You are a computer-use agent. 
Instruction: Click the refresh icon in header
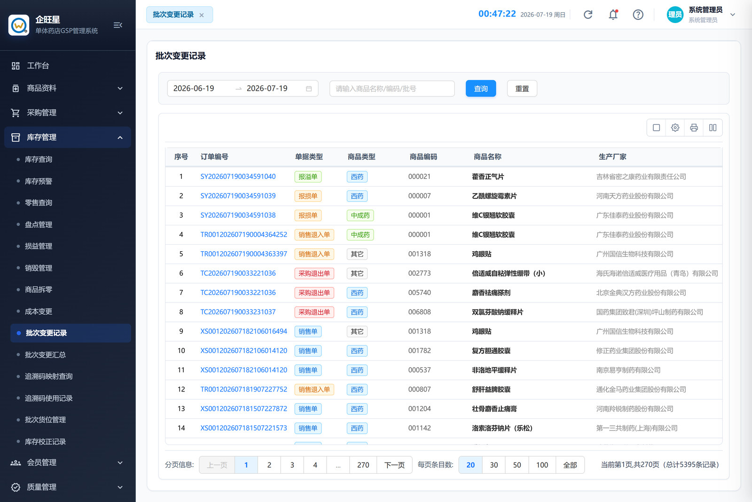(588, 15)
